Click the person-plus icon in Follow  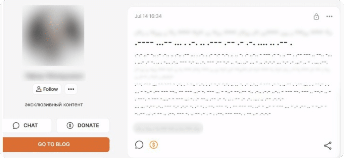point(39,89)
